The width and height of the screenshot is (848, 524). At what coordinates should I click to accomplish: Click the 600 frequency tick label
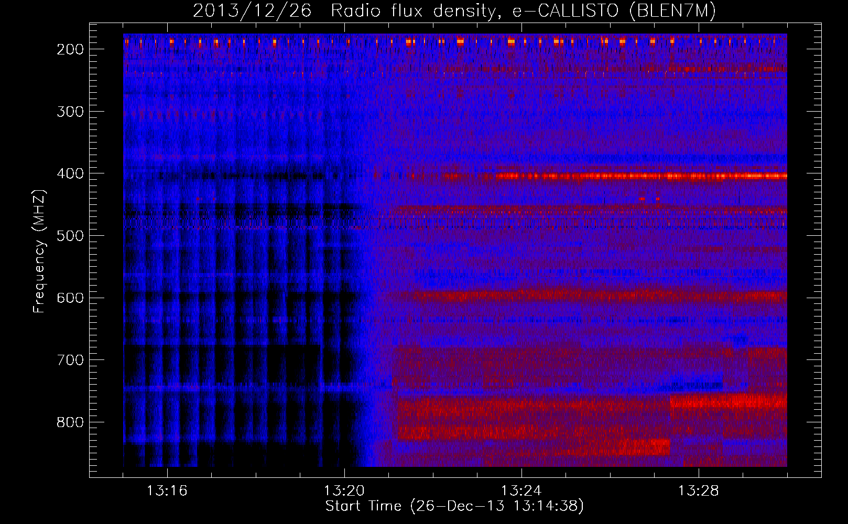click(70, 298)
